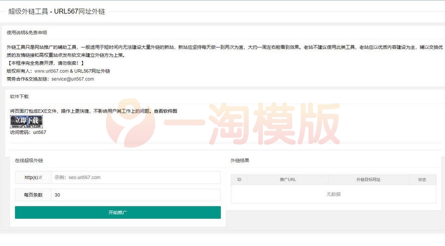Click the 【本程序完全免费开源，请勿倒卖！】 notice
This screenshot has width=445, height=246.
pos(45,63)
